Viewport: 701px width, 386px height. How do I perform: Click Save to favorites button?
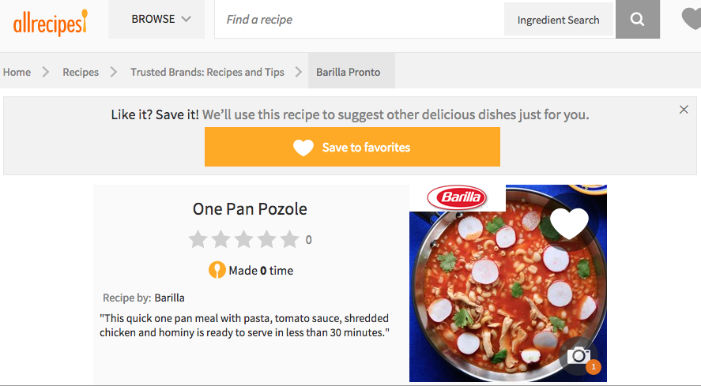coord(352,147)
